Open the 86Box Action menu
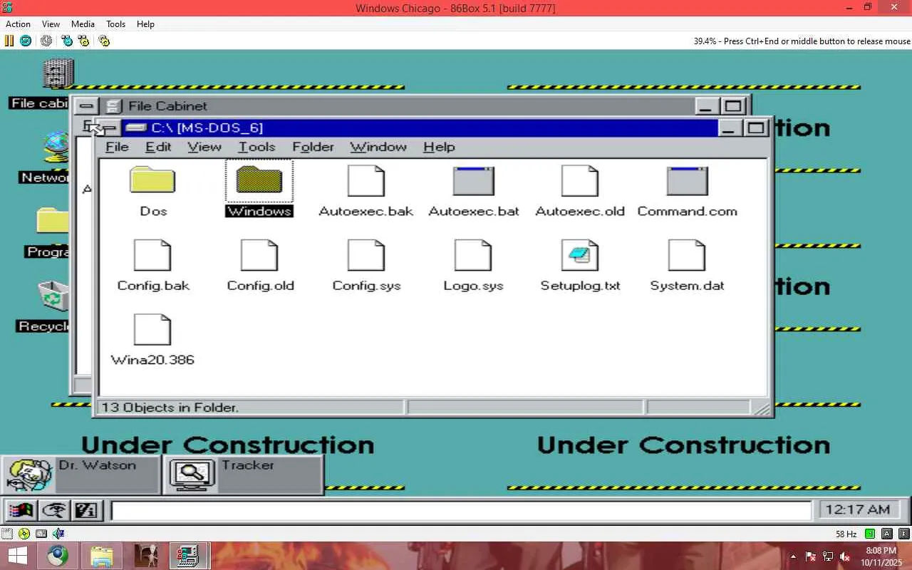Screen dimensions: 912x570 [18, 24]
